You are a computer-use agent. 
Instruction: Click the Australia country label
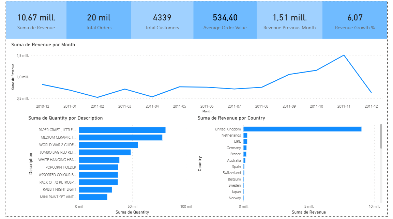[234, 160]
